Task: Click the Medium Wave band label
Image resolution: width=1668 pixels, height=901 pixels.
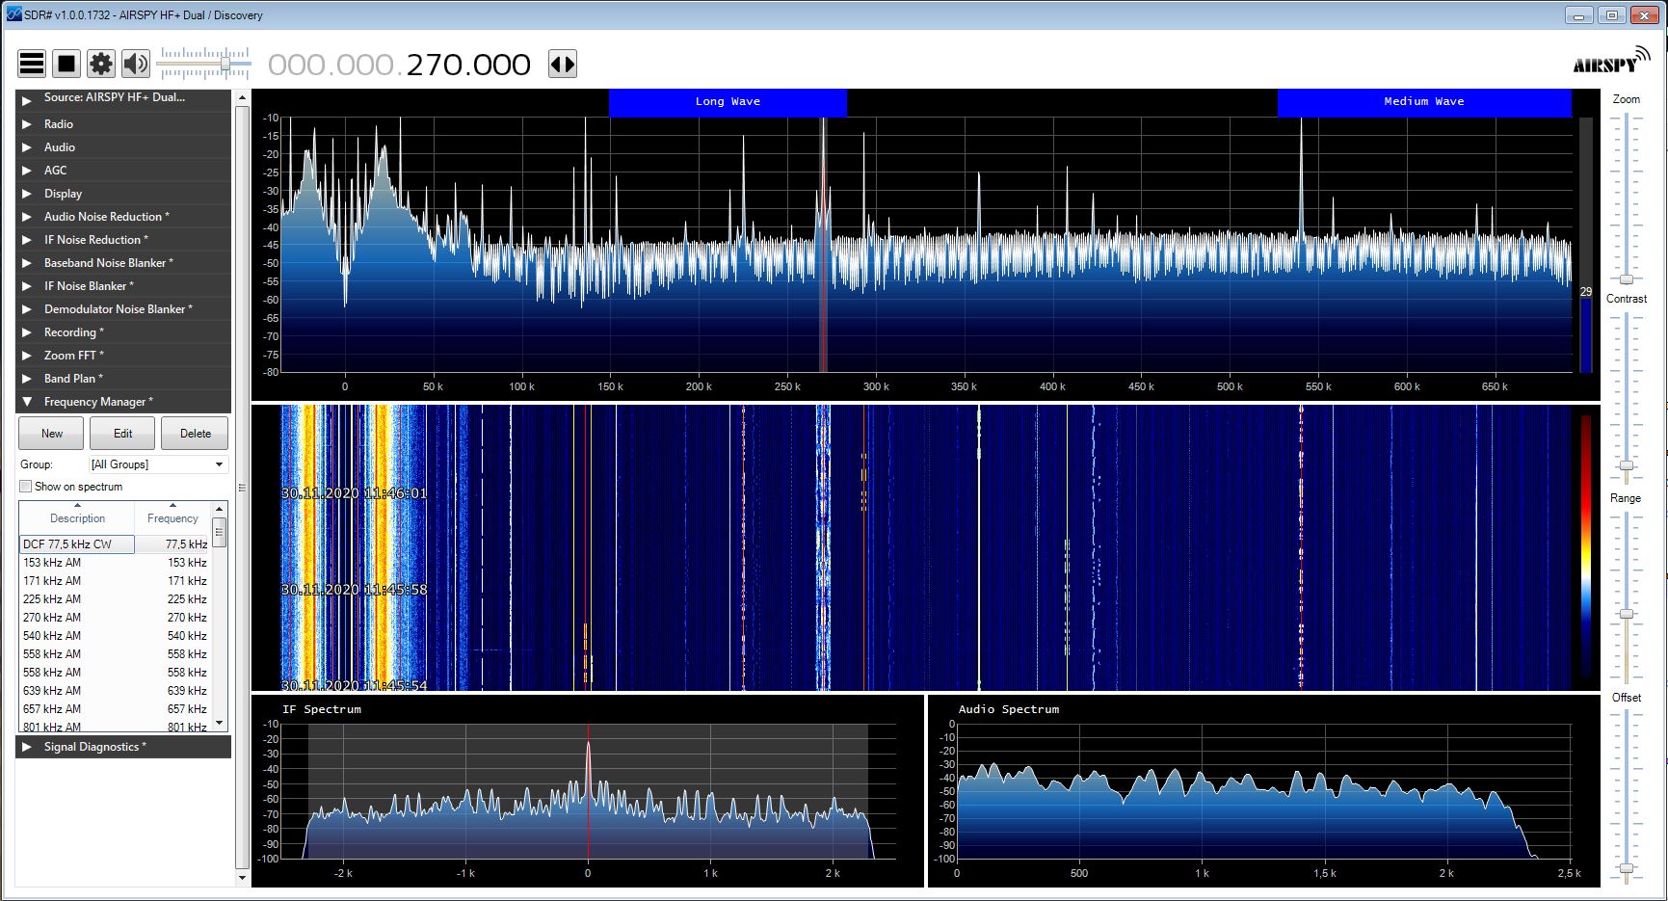Action: click(x=1424, y=102)
